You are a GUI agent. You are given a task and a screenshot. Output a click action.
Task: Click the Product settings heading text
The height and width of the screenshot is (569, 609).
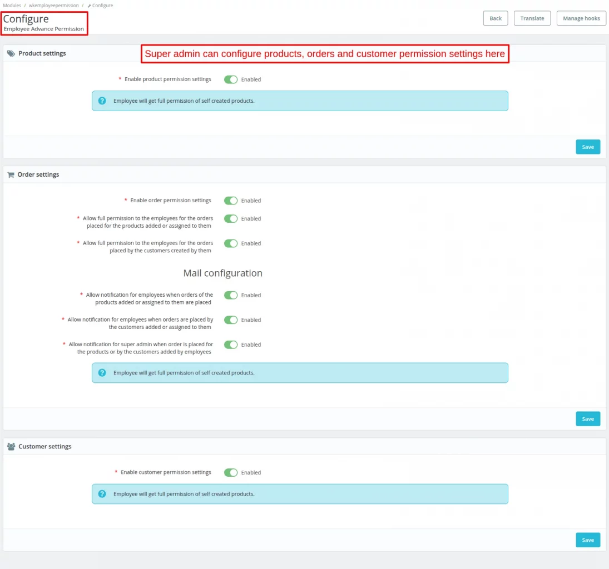[x=42, y=53]
